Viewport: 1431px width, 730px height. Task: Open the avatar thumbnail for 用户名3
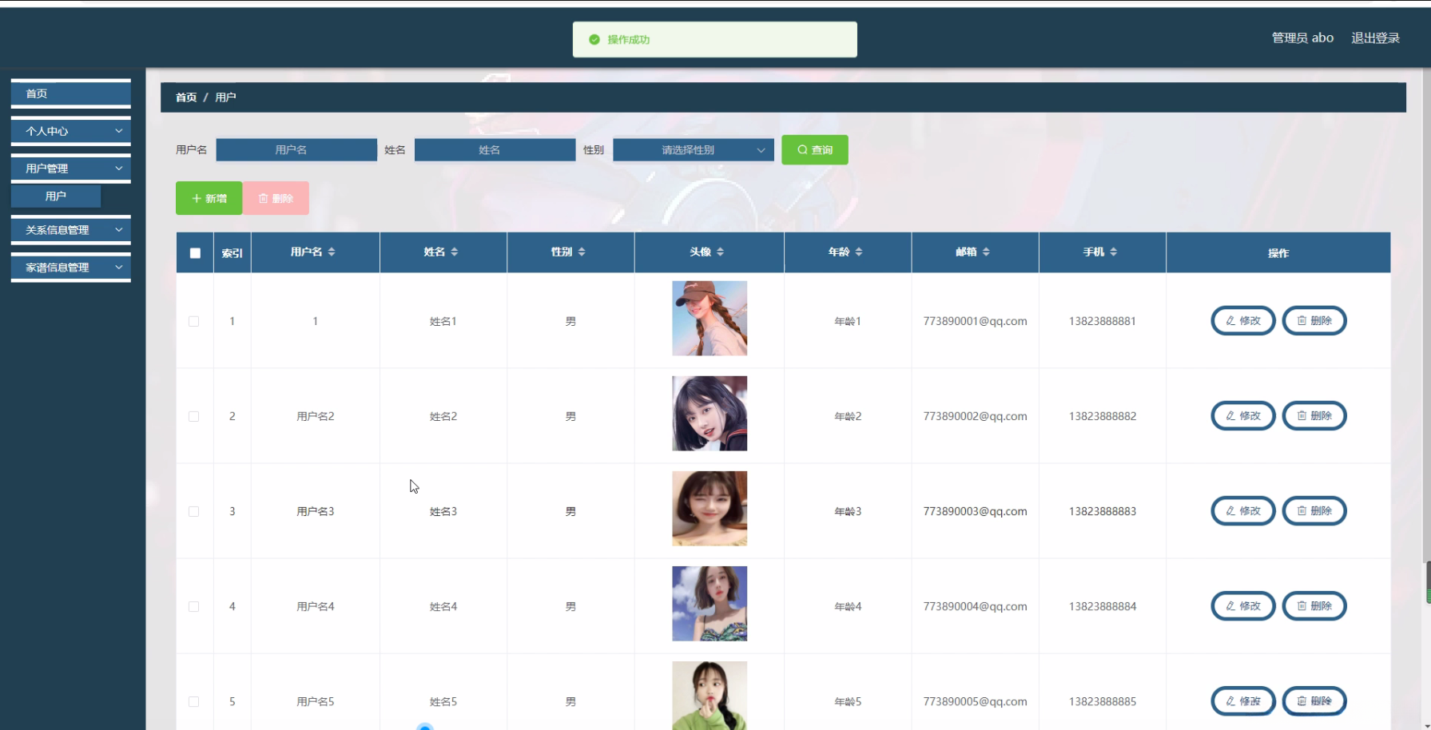point(710,509)
